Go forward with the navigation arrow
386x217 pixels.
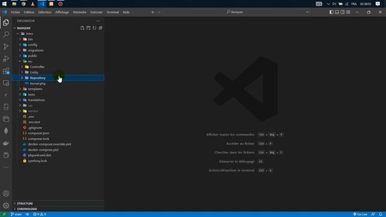[x=159, y=12]
